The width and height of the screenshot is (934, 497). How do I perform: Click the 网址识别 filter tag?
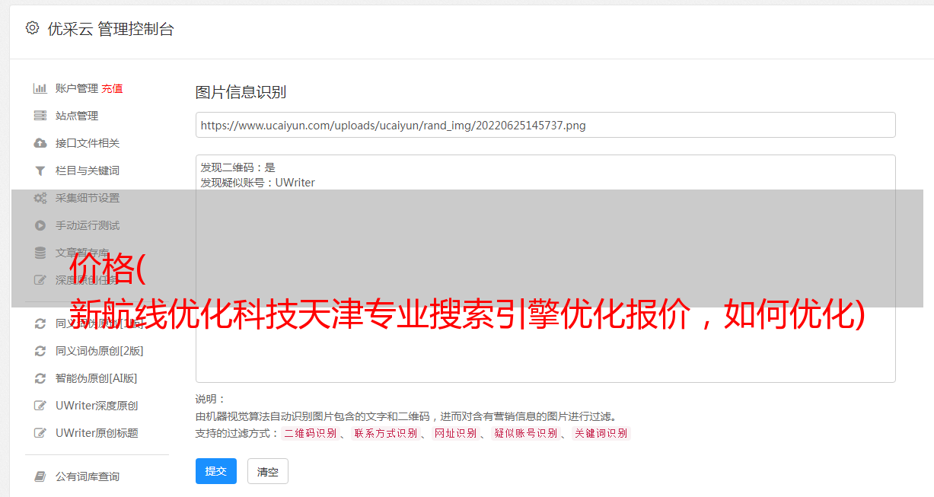coord(455,433)
